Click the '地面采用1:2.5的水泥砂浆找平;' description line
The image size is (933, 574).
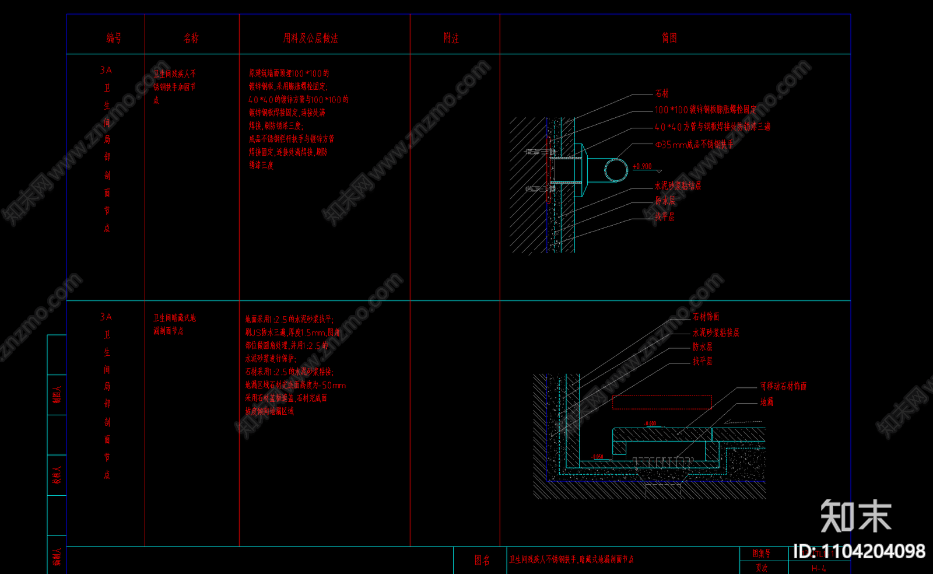[x=289, y=319]
